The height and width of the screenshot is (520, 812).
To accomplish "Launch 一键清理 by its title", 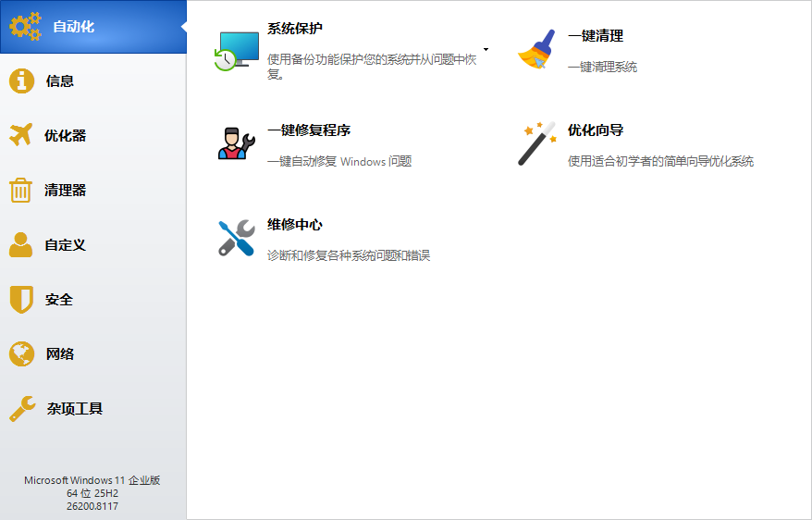I will pos(595,36).
